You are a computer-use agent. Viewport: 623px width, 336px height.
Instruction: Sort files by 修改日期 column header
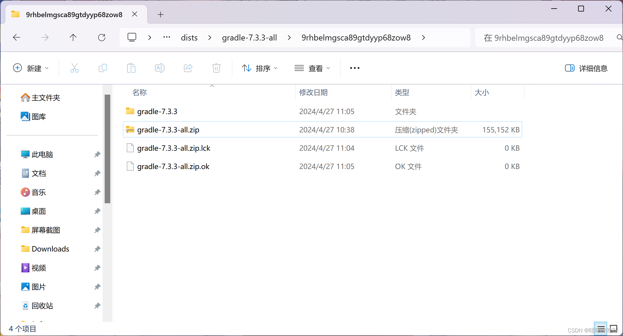[x=313, y=92]
